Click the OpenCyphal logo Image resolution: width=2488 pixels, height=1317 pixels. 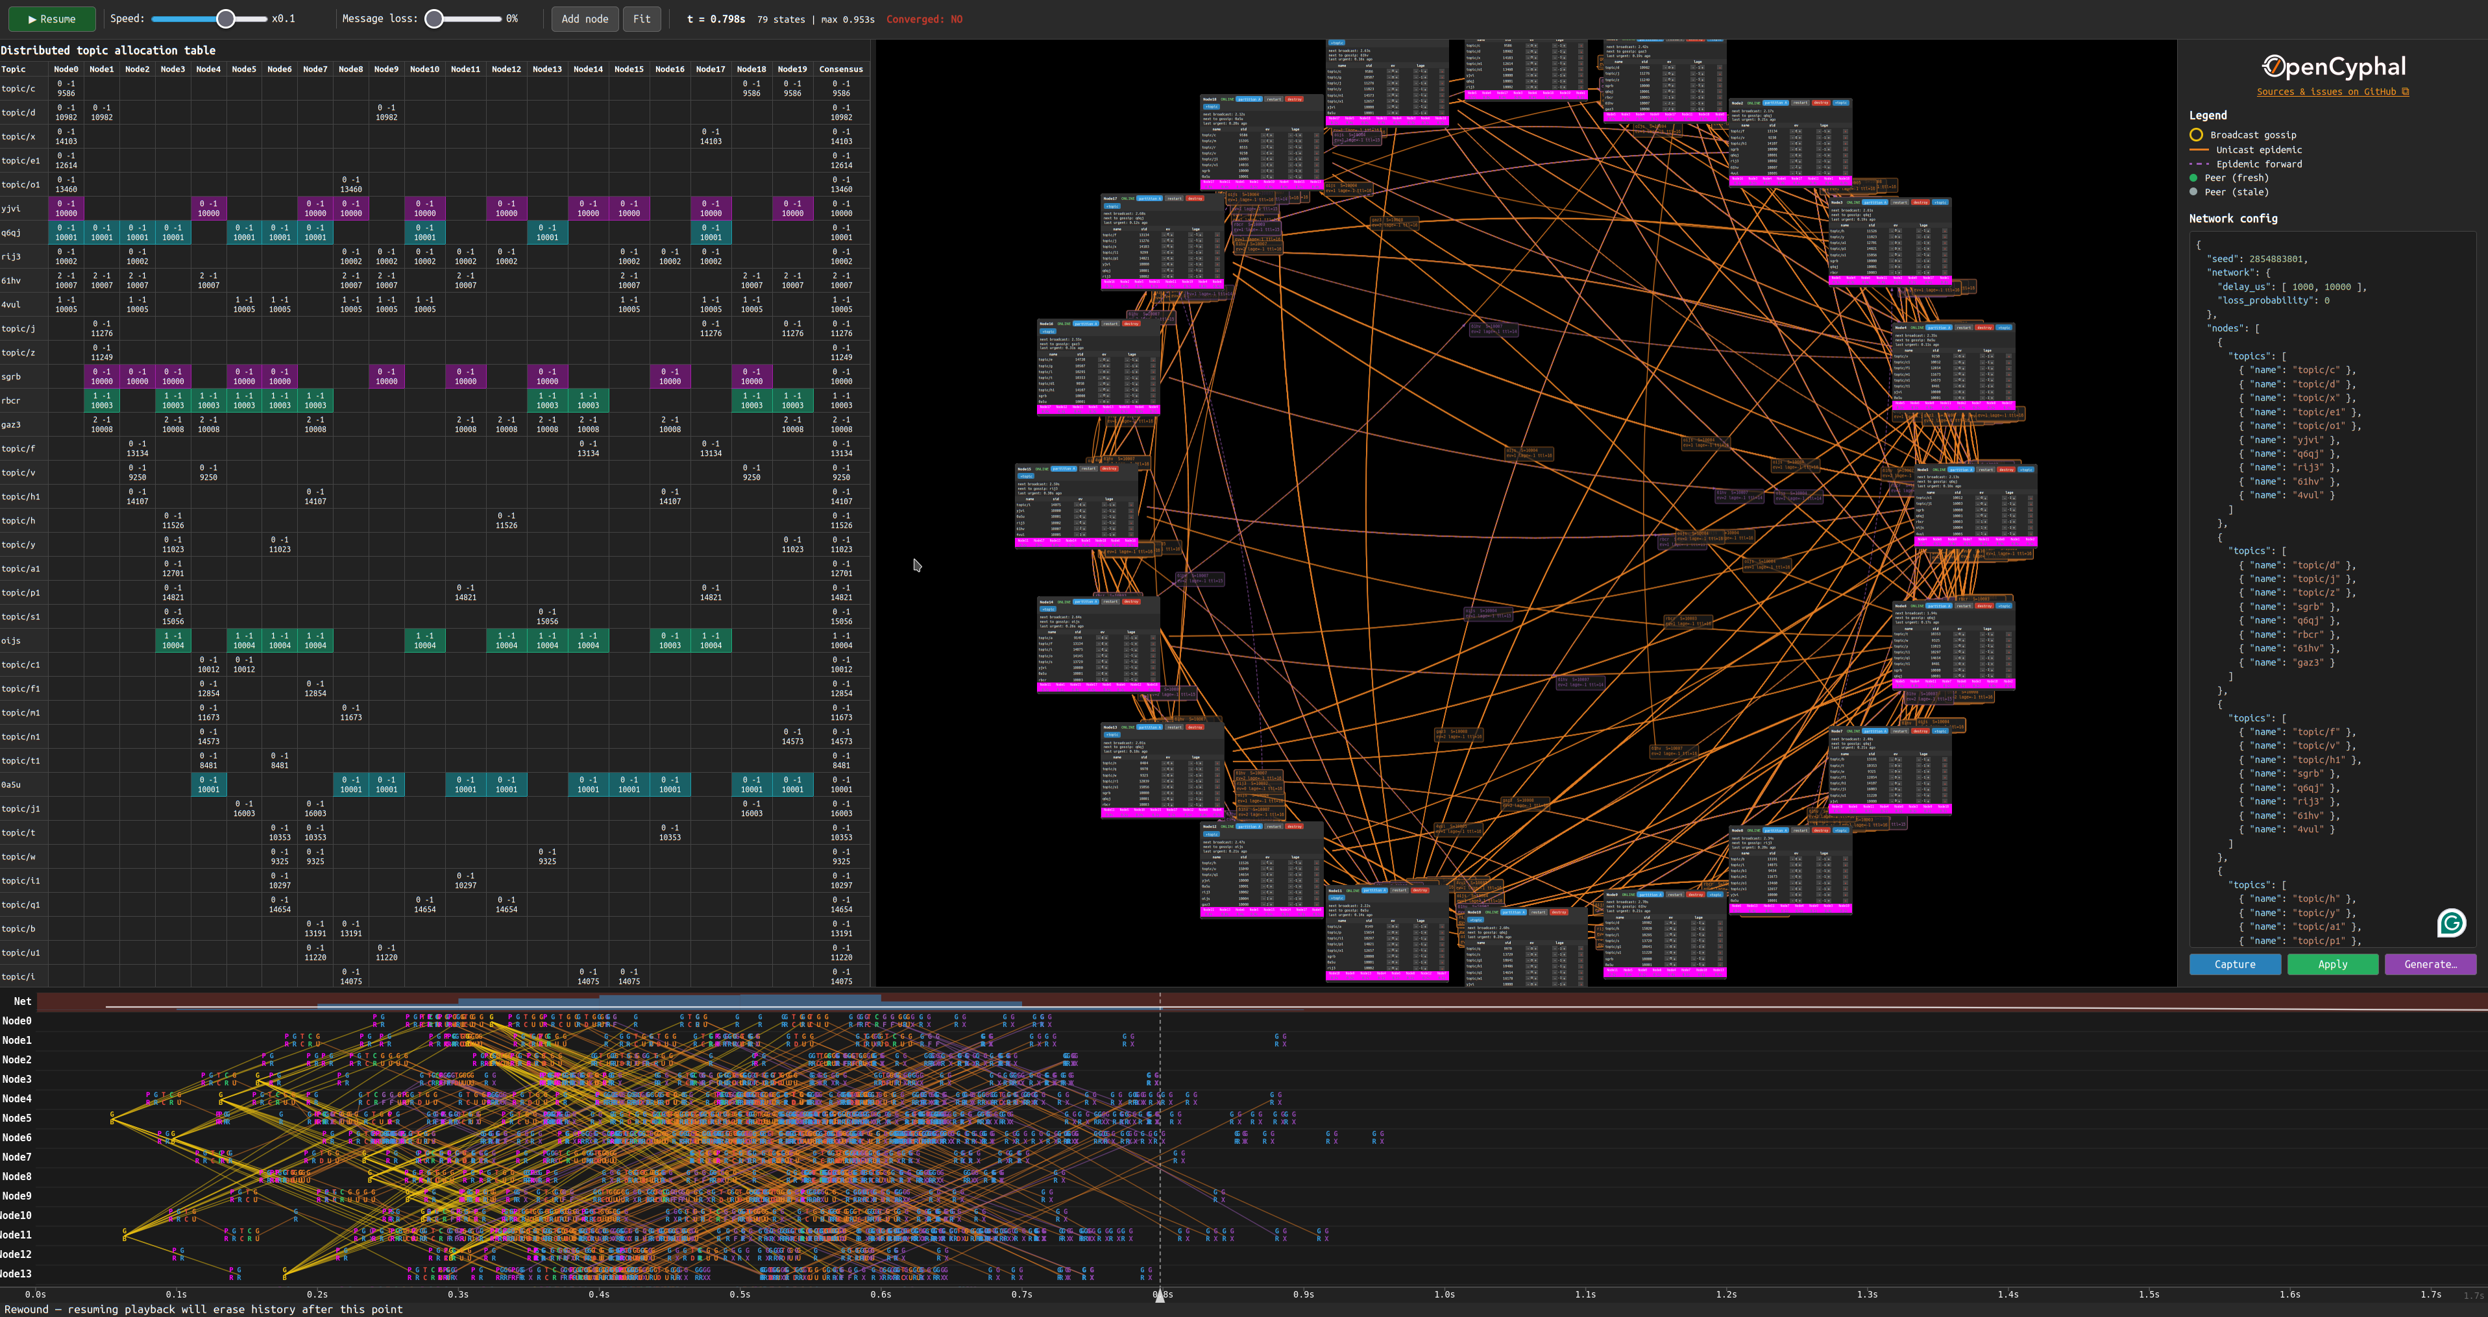[x=2332, y=67]
